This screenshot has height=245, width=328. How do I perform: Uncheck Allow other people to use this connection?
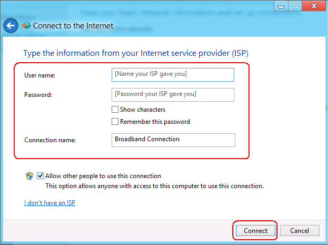[x=40, y=175]
